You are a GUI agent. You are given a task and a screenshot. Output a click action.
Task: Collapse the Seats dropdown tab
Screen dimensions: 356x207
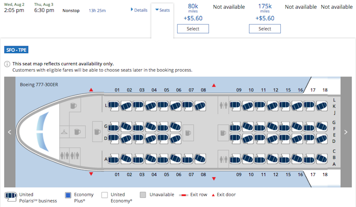[x=162, y=10]
